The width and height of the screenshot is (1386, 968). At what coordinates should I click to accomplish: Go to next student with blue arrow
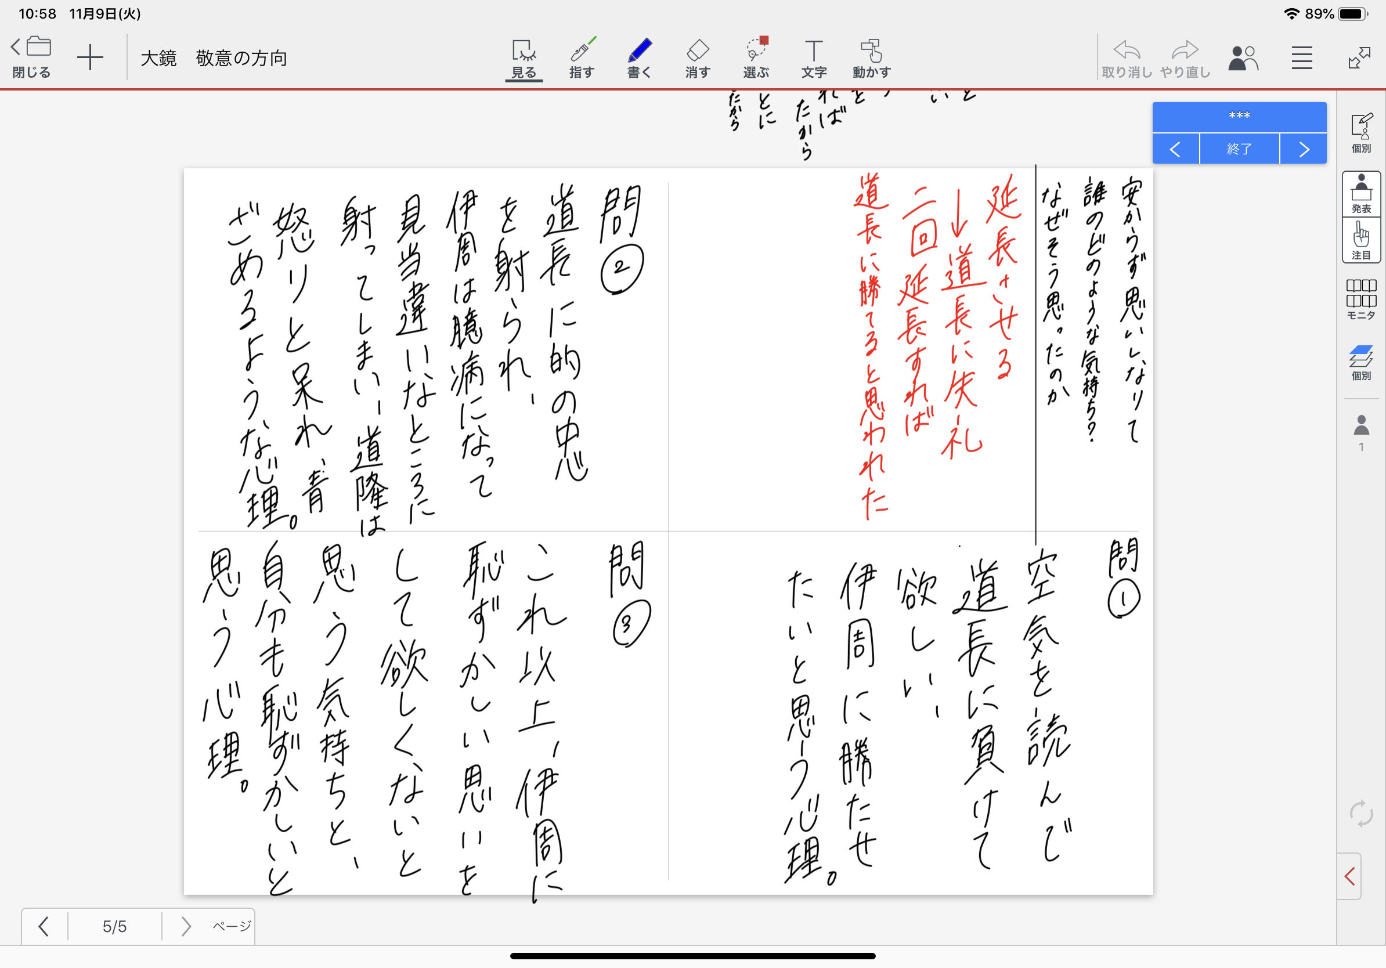click(x=1304, y=149)
